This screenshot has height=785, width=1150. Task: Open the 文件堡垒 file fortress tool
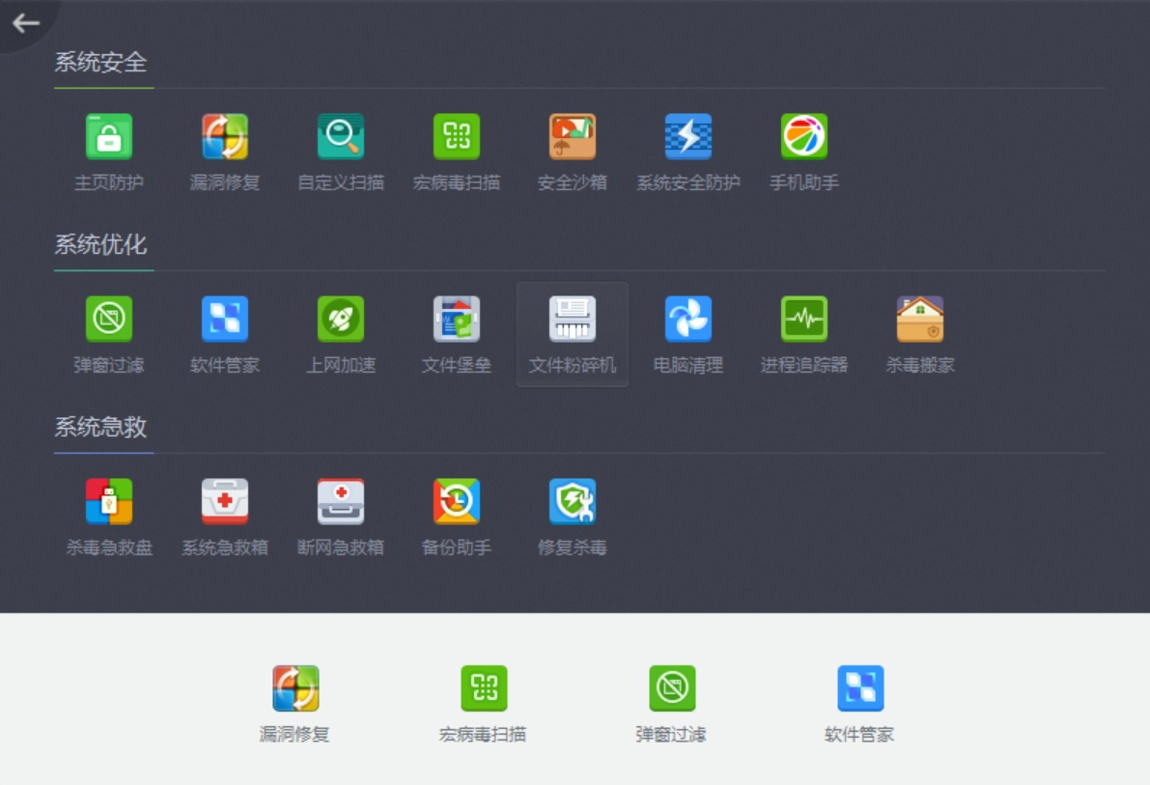point(457,320)
